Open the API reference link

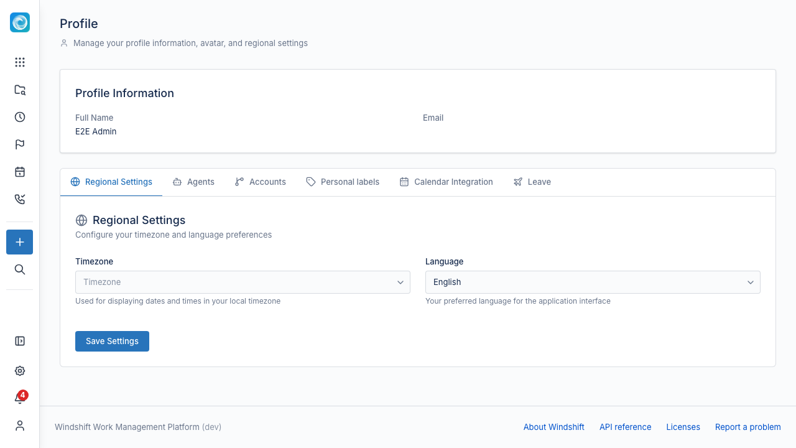626,427
